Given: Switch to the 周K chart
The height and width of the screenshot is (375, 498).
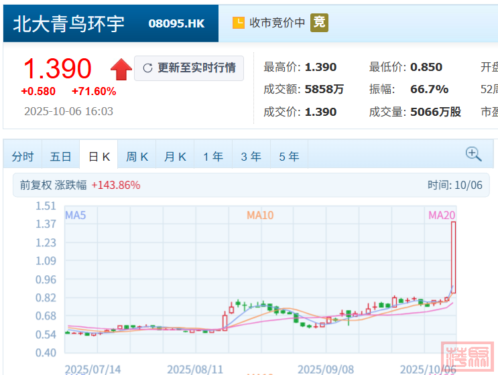Looking at the screenshot, I should (137, 157).
